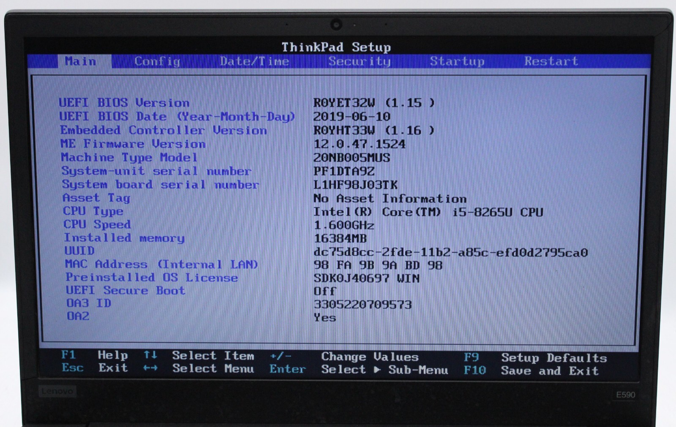676x427 pixels.
Task: Click ME Firmware Version label
Action: (133, 144)
